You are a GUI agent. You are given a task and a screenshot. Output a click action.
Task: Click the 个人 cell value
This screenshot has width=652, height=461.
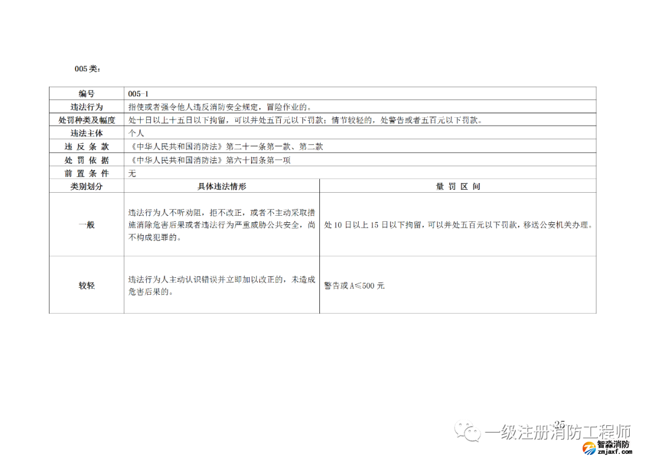coord(136,133)
